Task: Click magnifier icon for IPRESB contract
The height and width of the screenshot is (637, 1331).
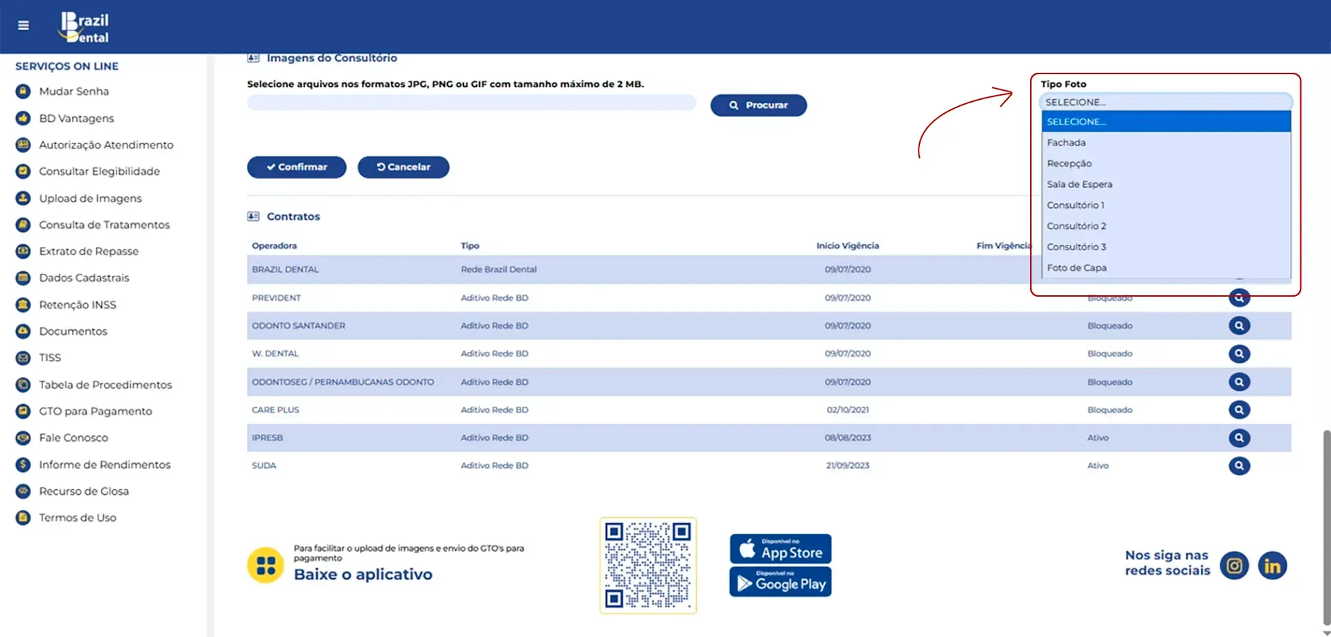Action: [x=1239, y=438]
